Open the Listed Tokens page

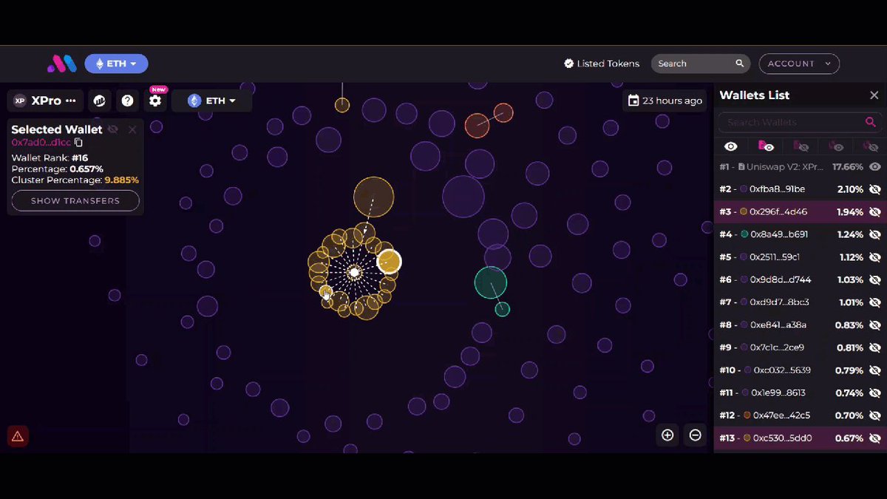[x=608, y=64]
